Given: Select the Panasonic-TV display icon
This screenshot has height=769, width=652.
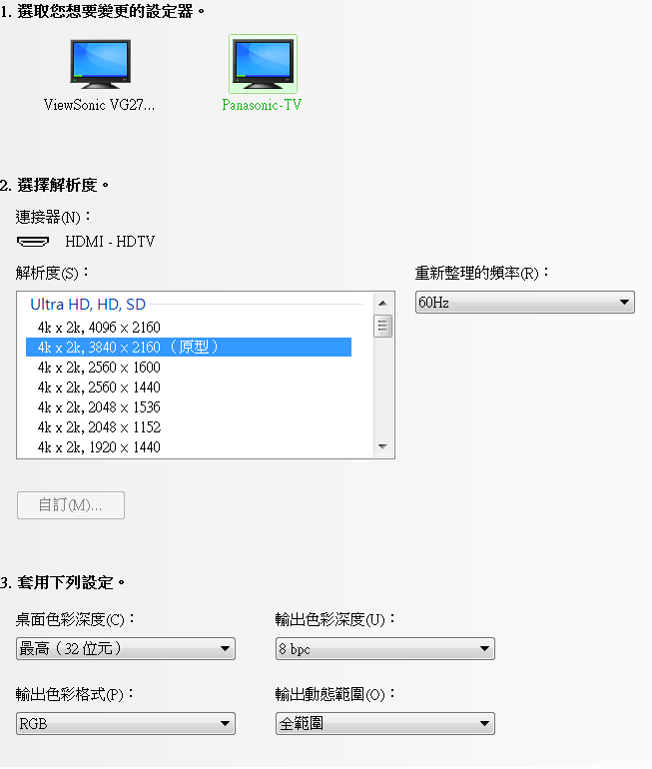Looking at the screenshot, I should pyautogui.click(x=263, y=64).
